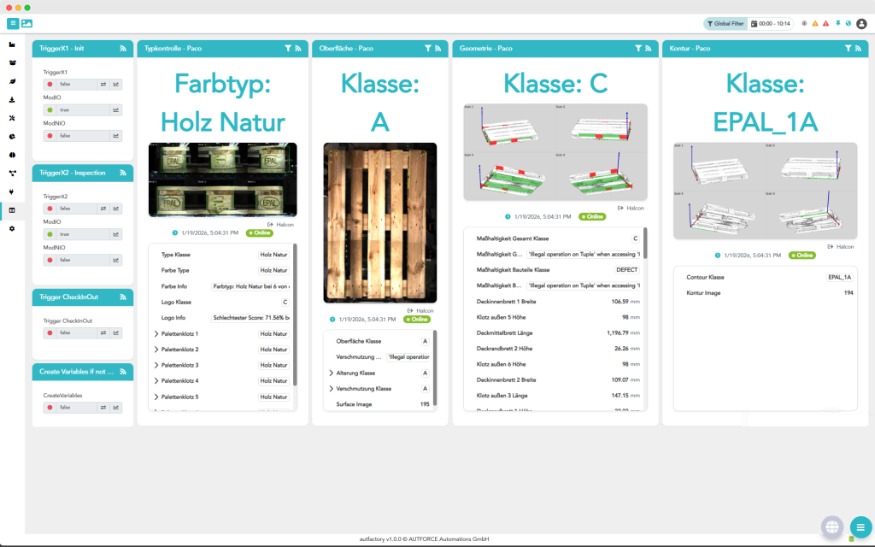This screenshot has height=547, width=875.
Task: Open the download item in left sidebar
Action: point(12,99)
